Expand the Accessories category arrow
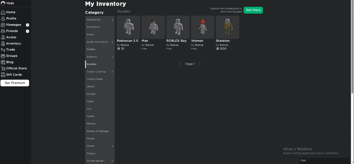Screen dimensions: 354x164 tap(112, 20)
